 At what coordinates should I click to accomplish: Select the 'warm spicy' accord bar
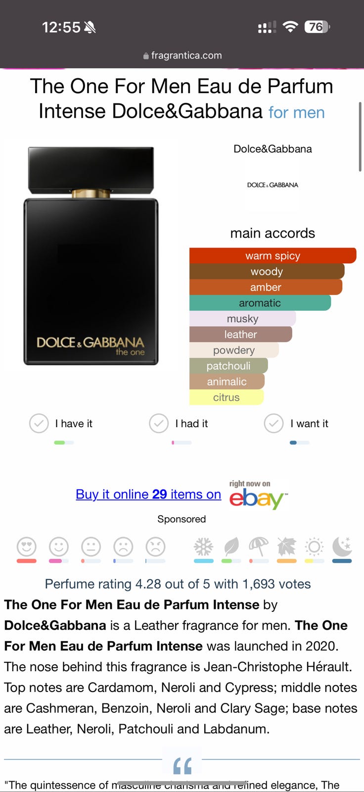[x=273, y=255]
